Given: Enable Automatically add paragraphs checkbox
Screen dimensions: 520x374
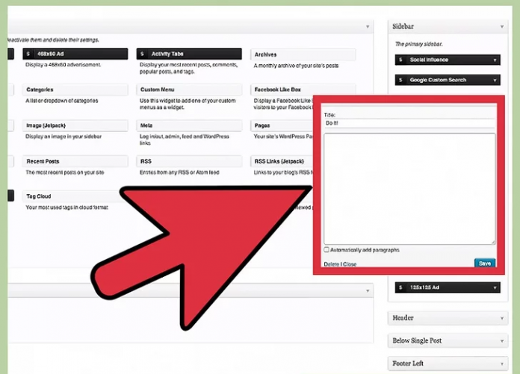Looking at the screenshot, I should click(326, 249).
